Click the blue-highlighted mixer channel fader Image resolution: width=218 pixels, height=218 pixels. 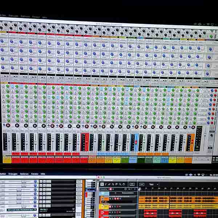pos(136,142)
